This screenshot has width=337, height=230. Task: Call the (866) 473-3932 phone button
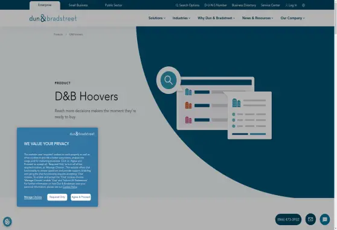pos(288,220)
